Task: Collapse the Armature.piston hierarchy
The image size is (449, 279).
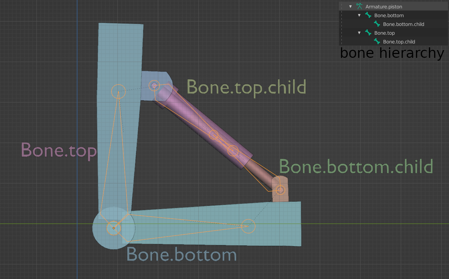Action: tap(350, 6)
